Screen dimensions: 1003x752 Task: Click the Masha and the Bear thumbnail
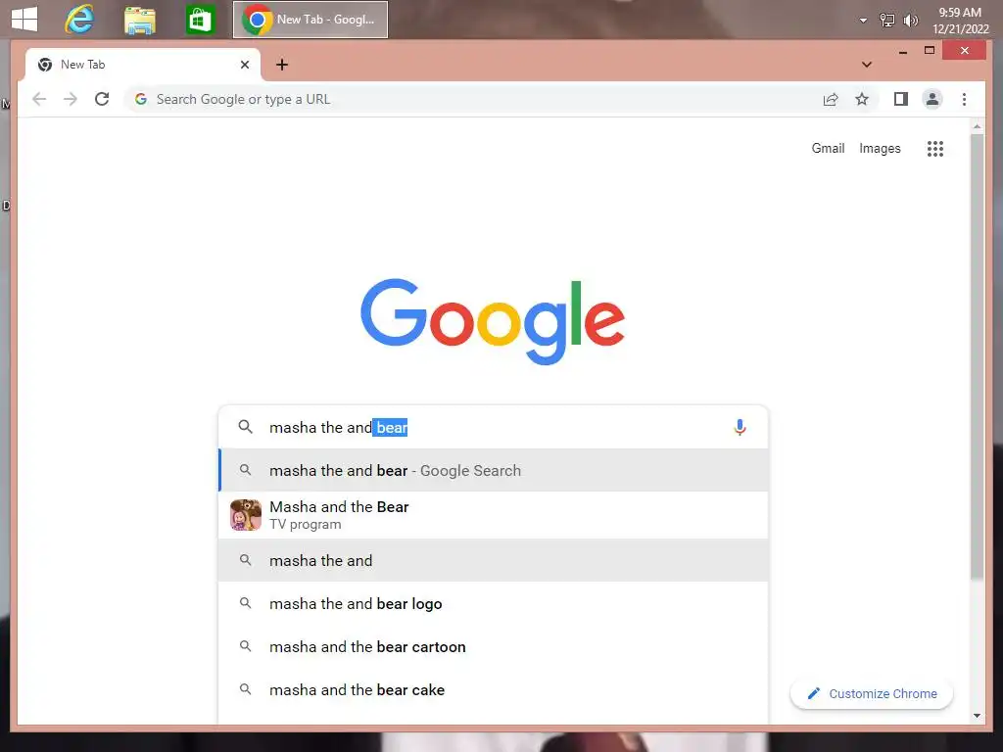(x=246, y=515)
